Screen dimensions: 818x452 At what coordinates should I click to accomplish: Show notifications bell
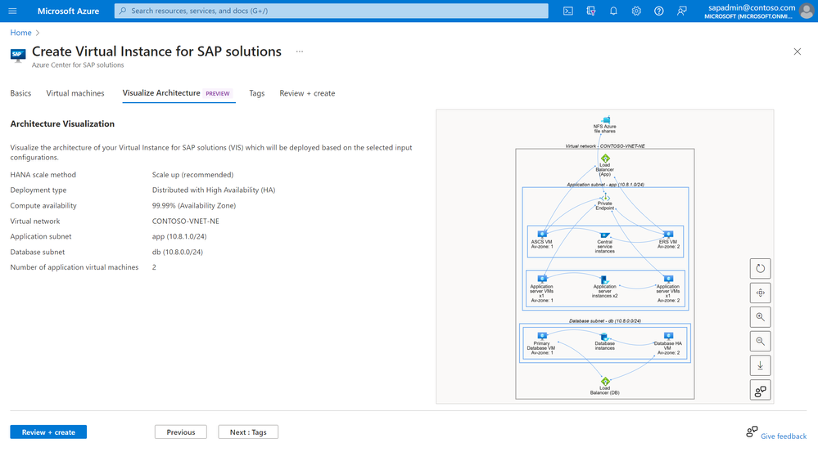pos(613,11)
